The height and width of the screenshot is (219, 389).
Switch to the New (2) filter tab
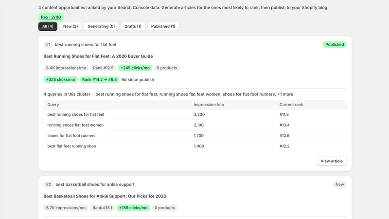pyautogui.click(x=71, y=26)
